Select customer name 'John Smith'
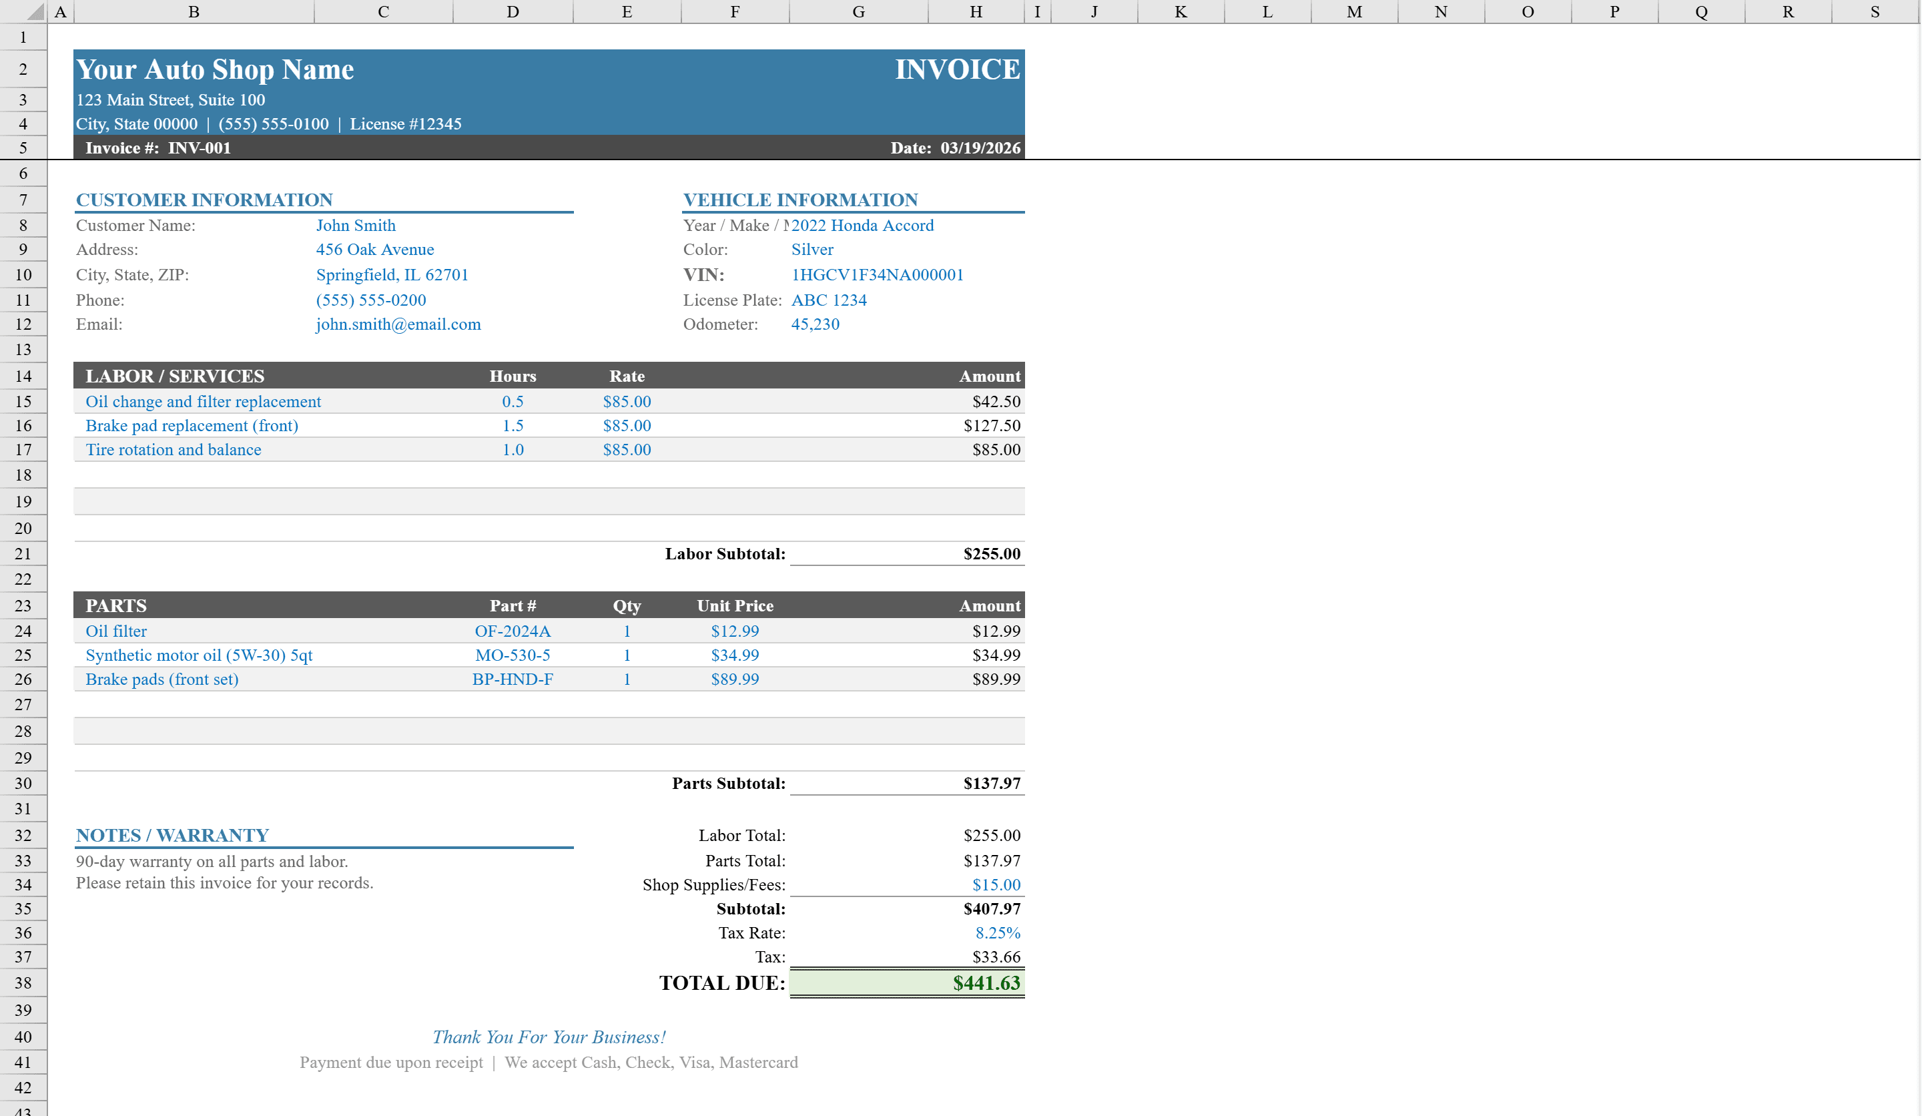 [356, 225]
